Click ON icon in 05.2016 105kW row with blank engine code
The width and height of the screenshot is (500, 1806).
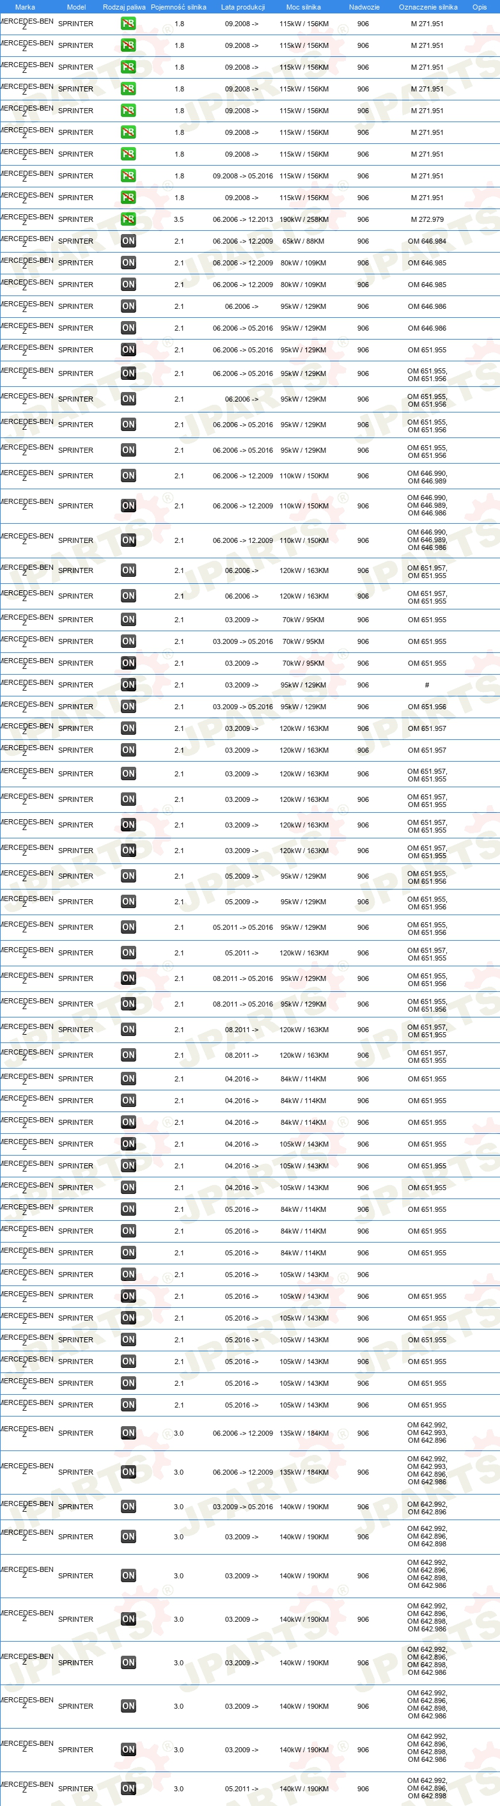129,1275
